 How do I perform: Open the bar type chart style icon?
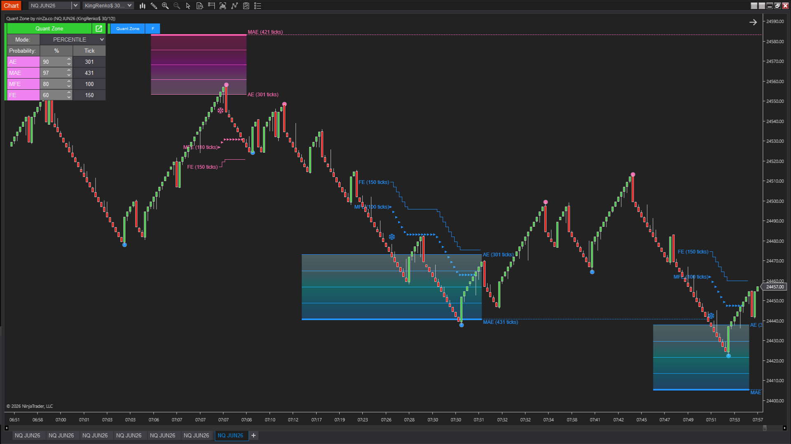(x=142, y=6)
